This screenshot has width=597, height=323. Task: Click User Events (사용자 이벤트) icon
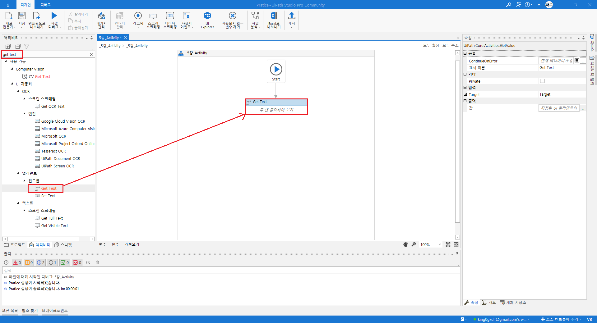pyautogui.click(x=187, y=16)
